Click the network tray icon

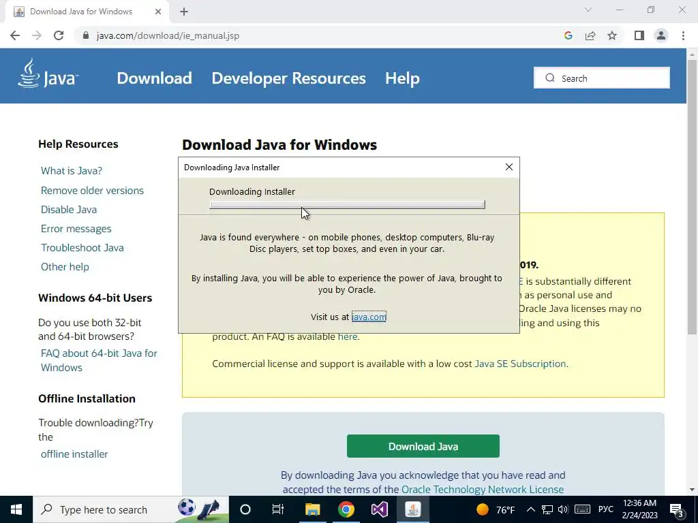[547, 509]
